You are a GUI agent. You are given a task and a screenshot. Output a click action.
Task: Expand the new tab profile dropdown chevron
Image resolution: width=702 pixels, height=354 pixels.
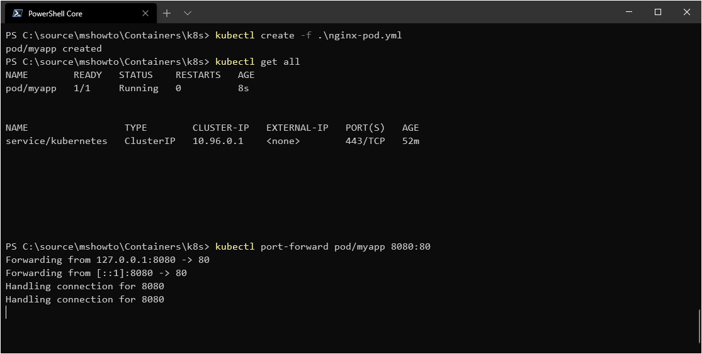(x=188, y=13)
